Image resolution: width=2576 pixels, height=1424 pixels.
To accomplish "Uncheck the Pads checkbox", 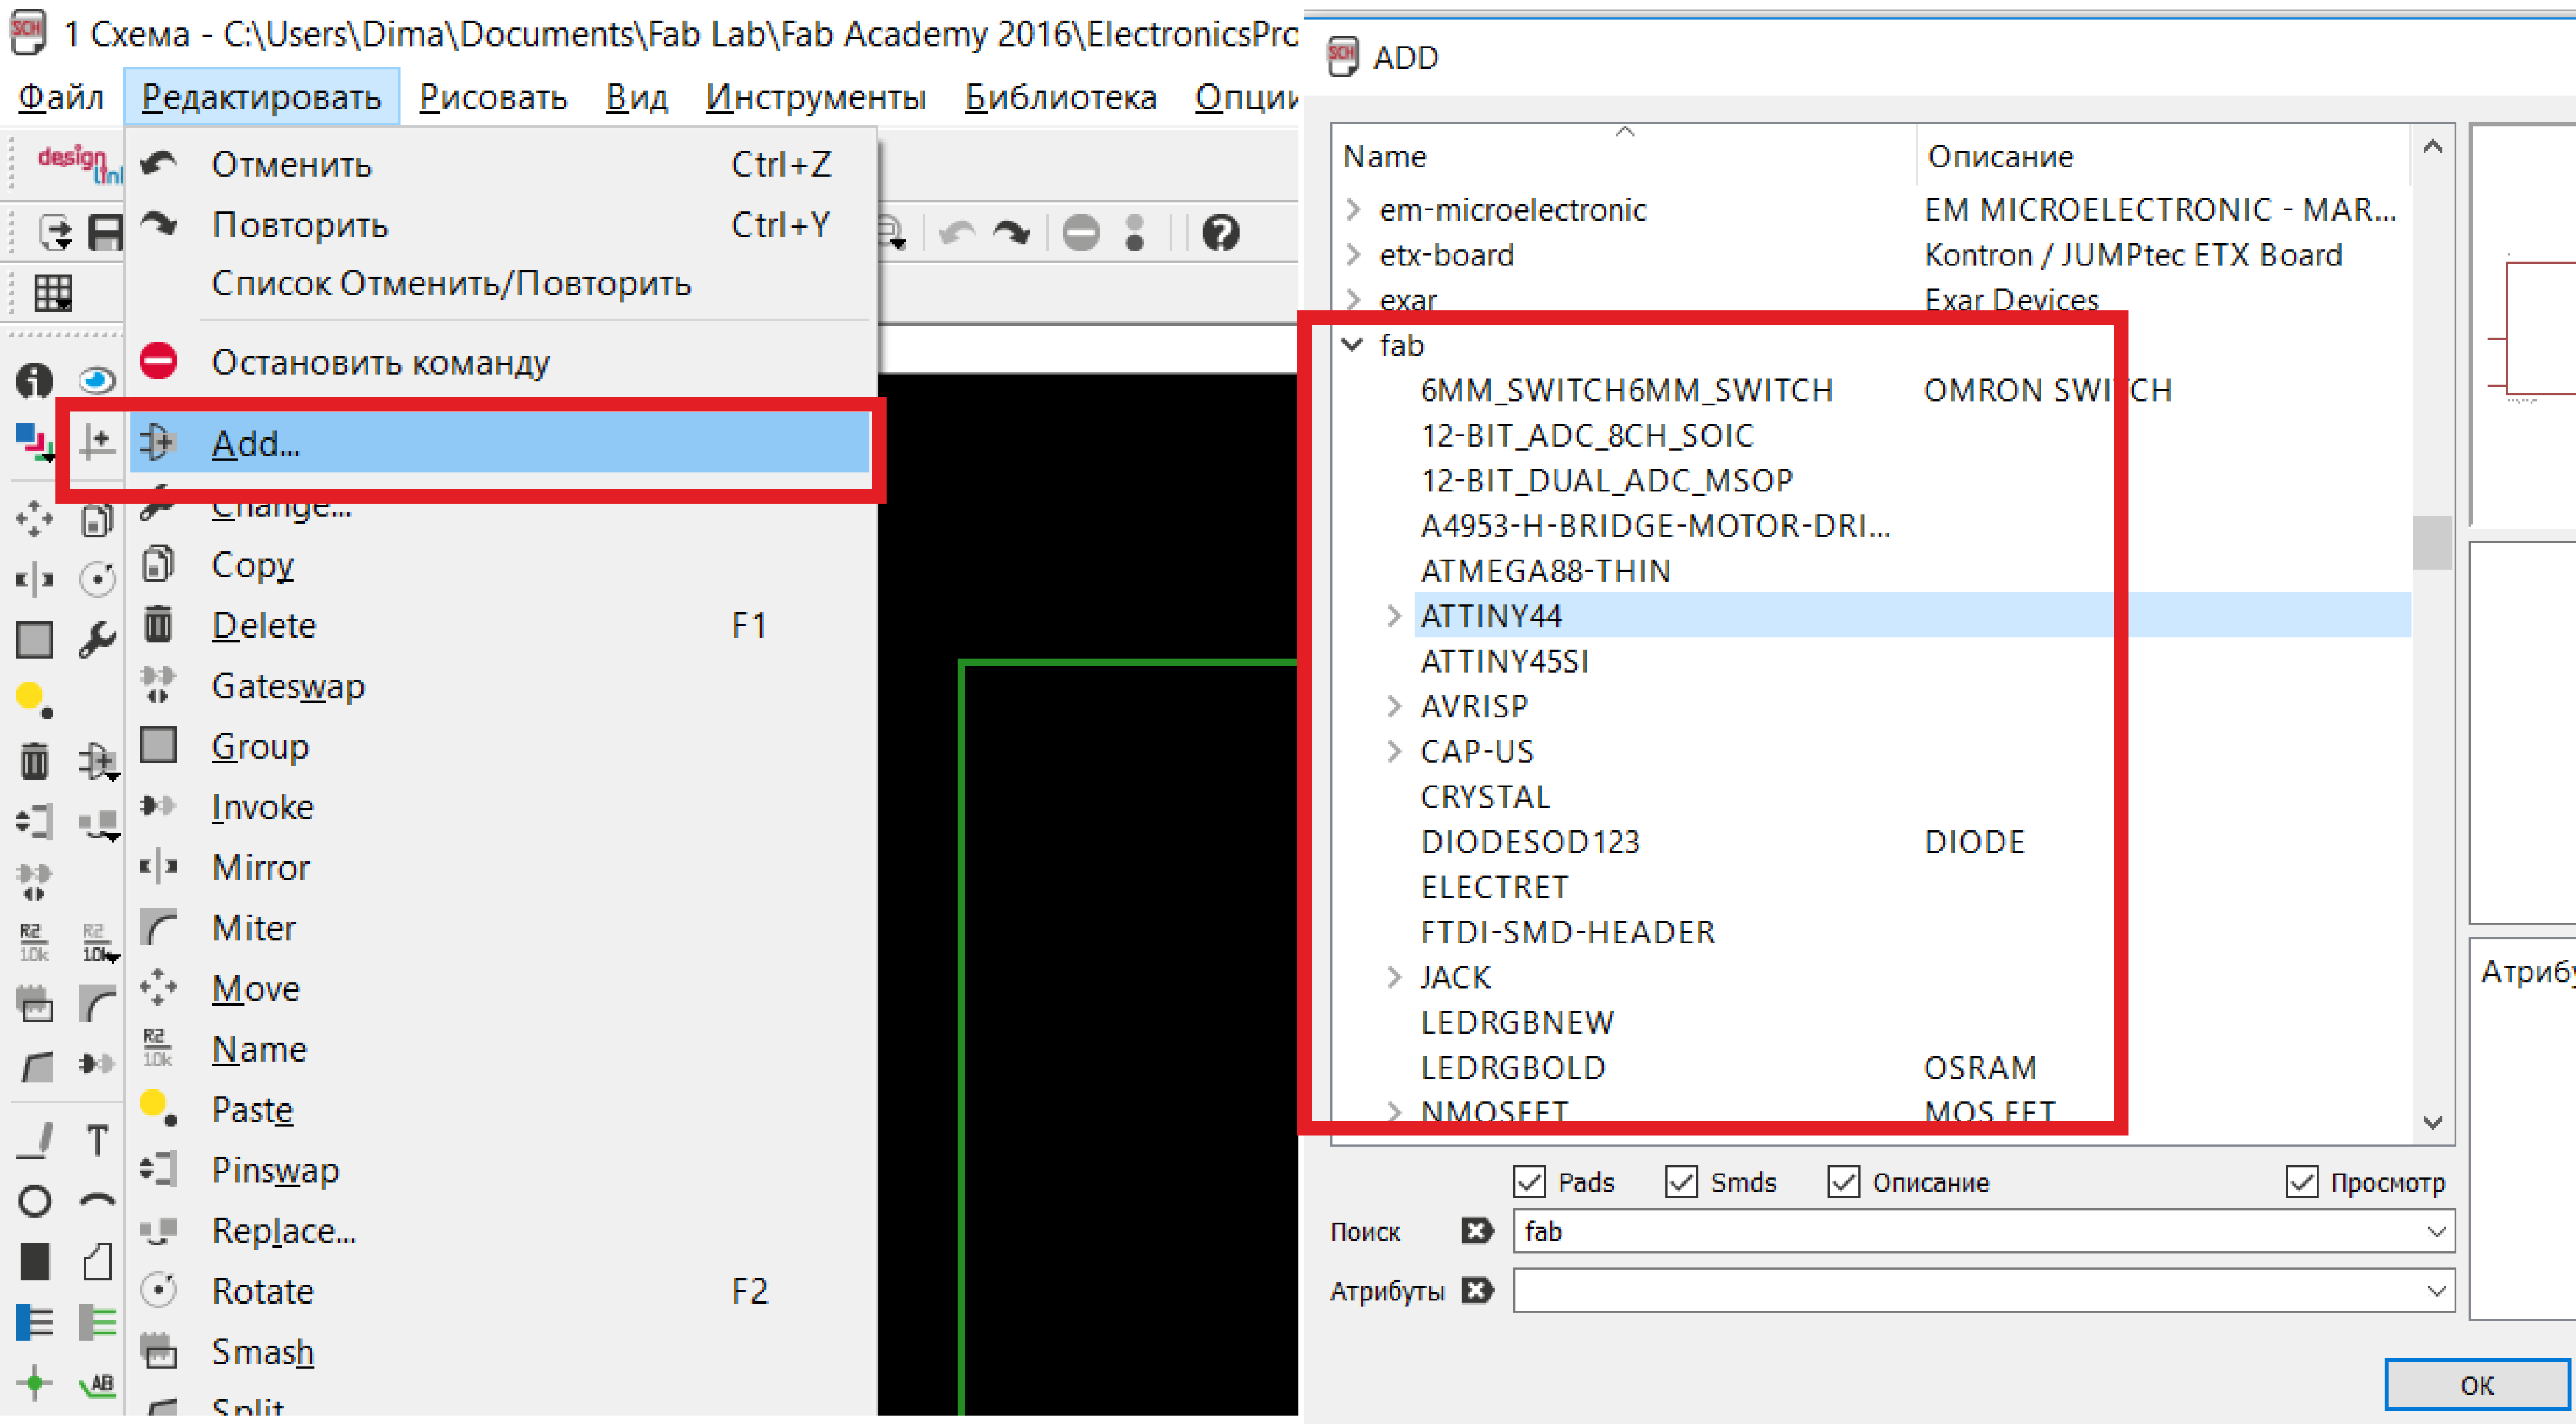I will coord(1529,1181).
